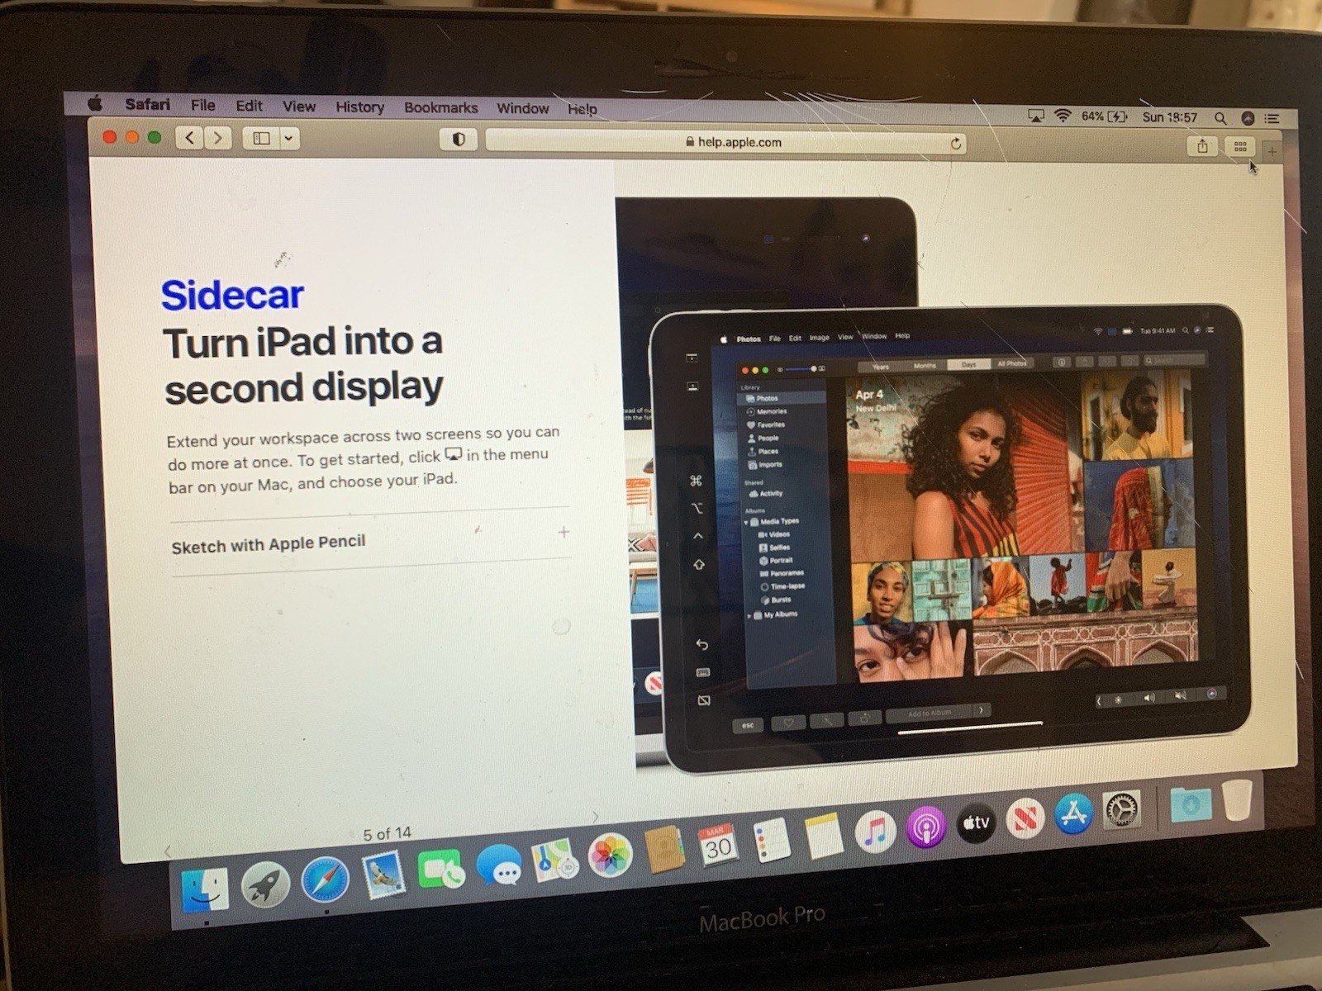Click the Safari compass in the Dock
1322x991 pixels.
click(326, 880)
